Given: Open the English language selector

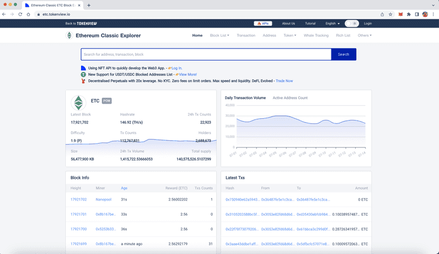Looking at the screenshot, I should click(332, 24).
